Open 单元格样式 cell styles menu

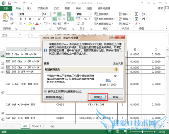[x=104, y=24]
